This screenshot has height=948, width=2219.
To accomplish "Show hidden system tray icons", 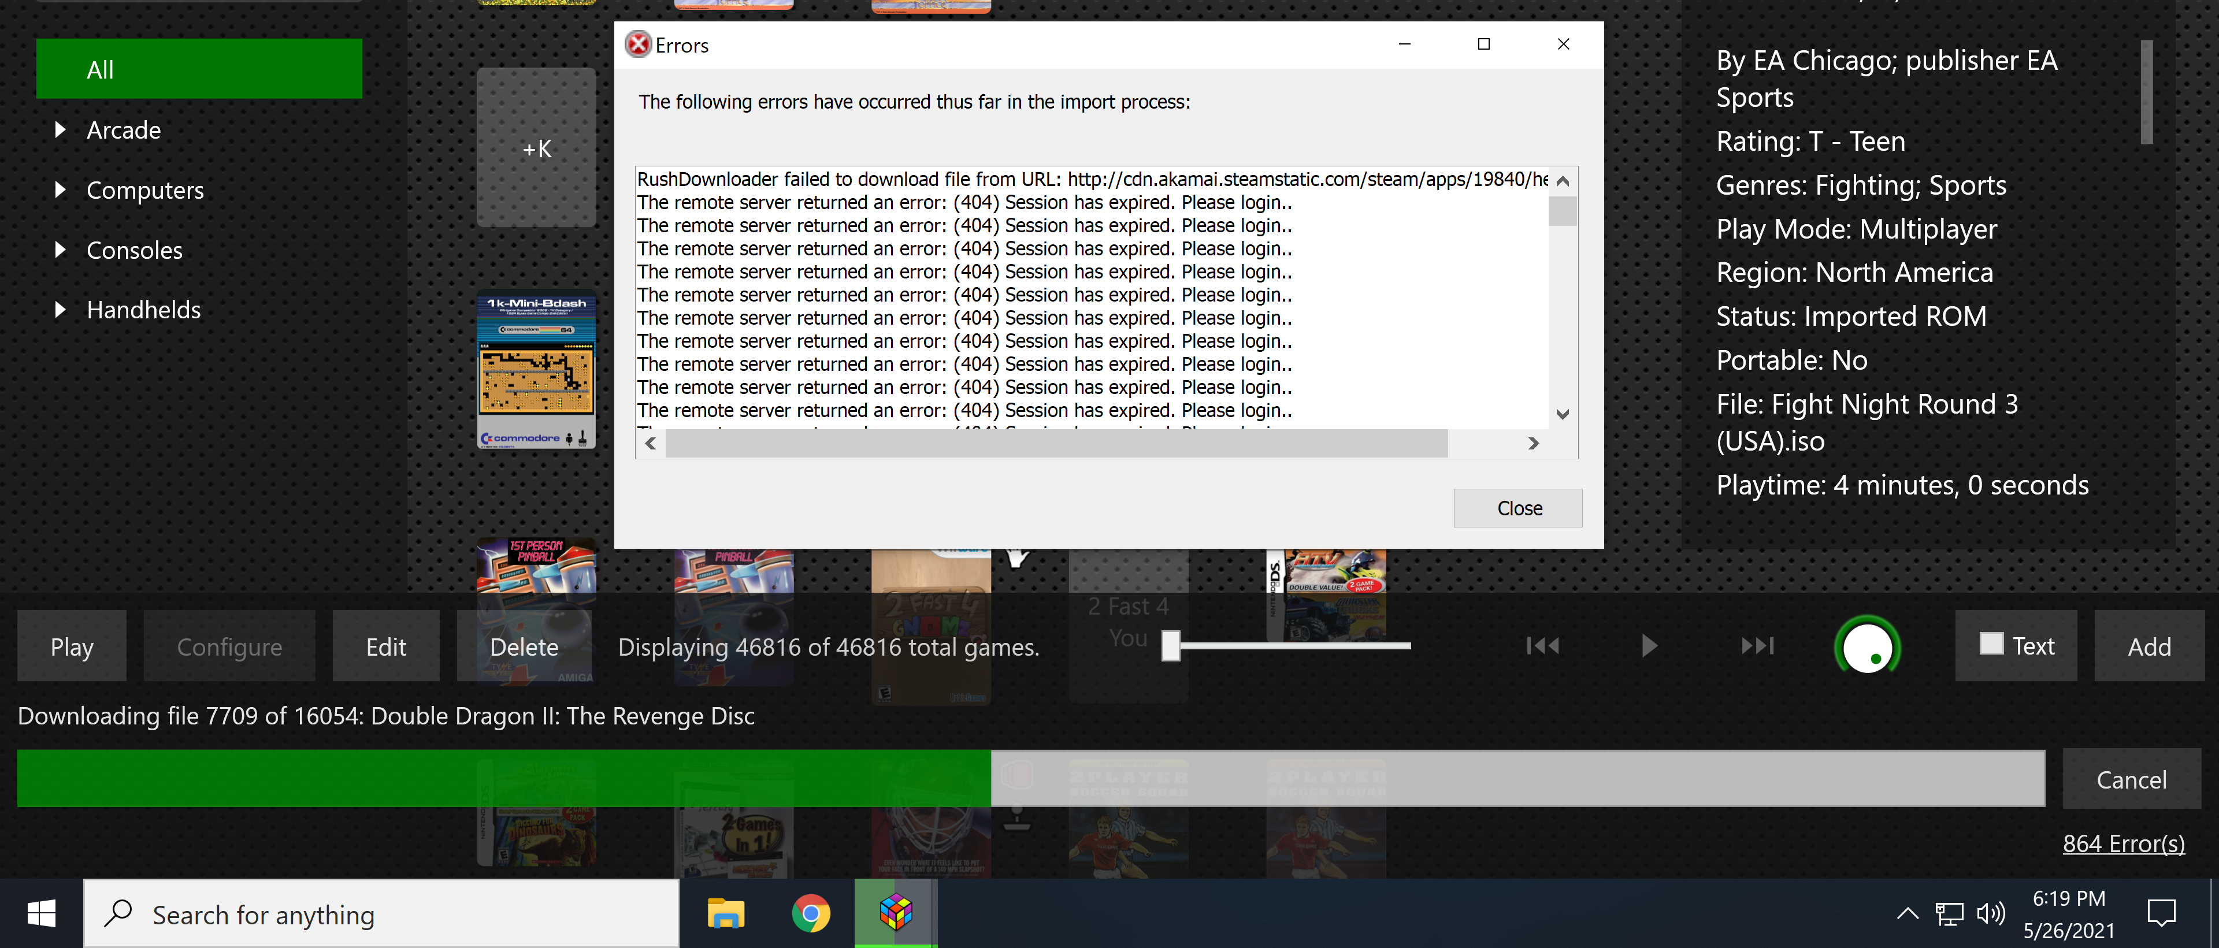I will point(1907,913).
